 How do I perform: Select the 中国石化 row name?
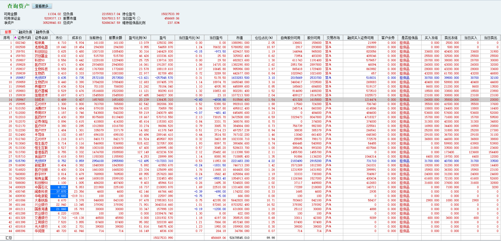(41, 187)
